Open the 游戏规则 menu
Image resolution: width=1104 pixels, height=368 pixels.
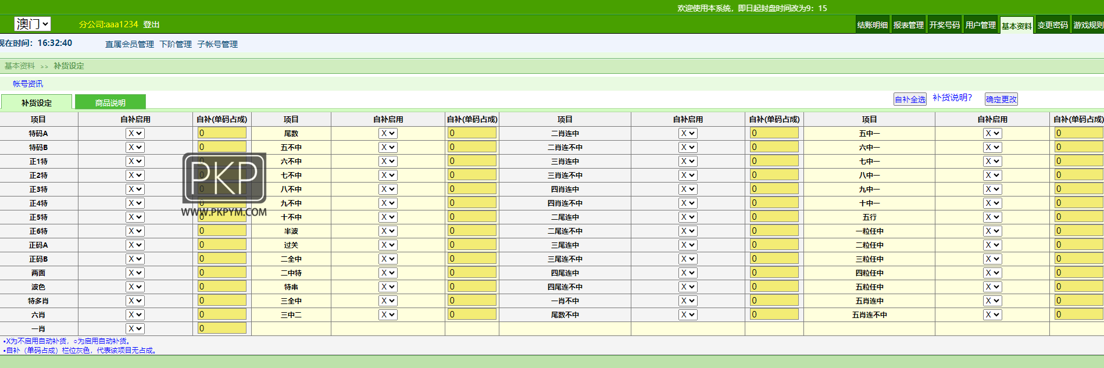pyautogui.click(x=1088, y=25)
